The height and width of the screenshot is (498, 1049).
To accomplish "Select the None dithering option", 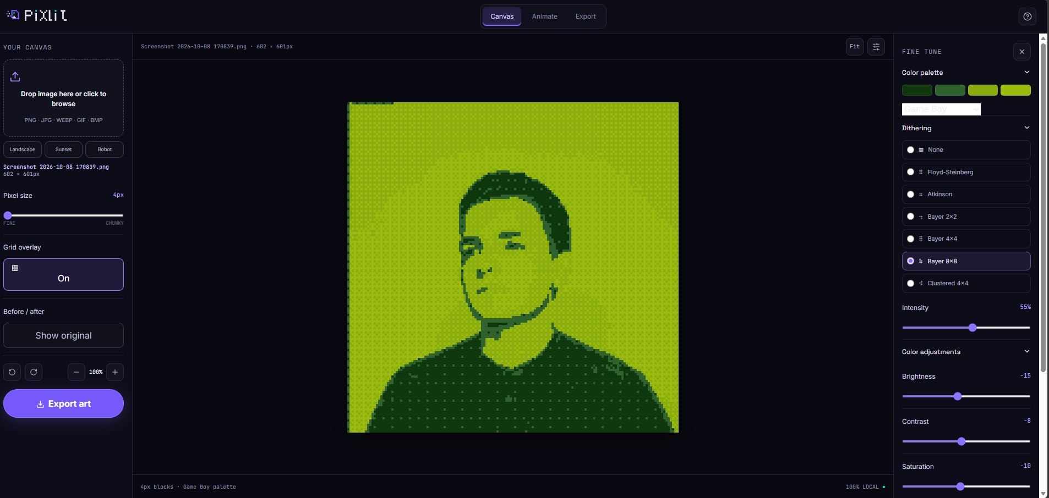I will coord(966,150).
